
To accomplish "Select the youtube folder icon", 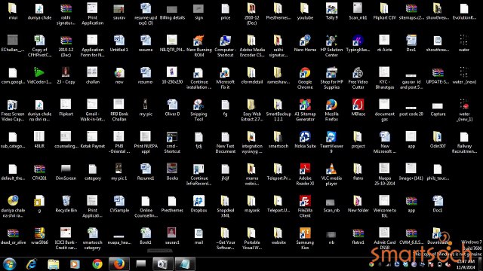I will [x=305, y=11].
